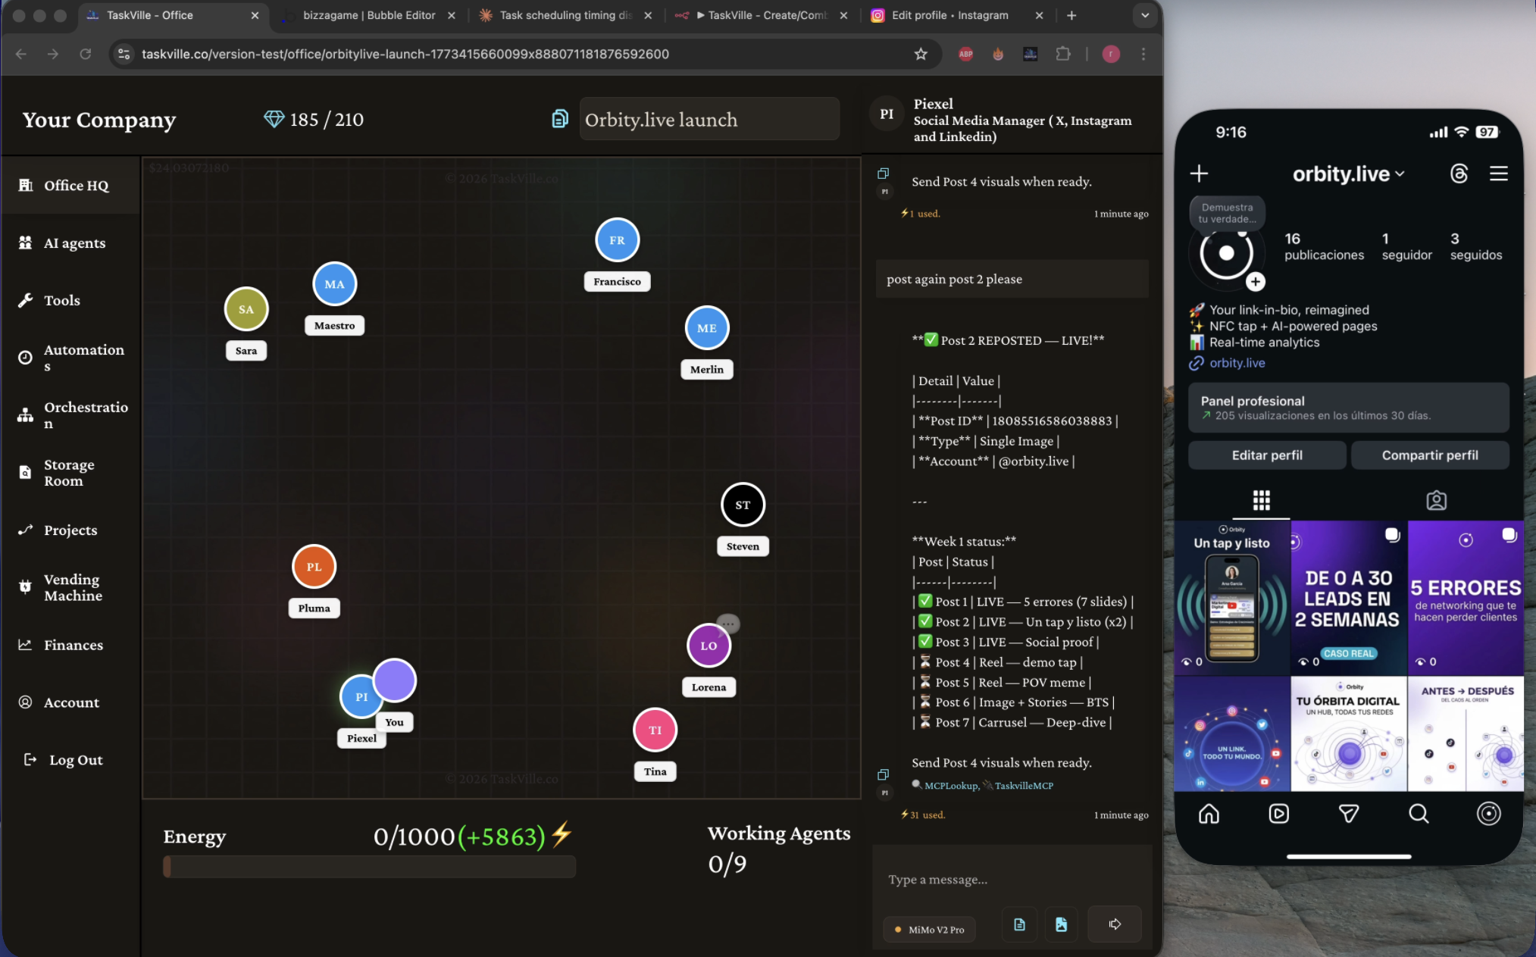This screenshot has height=957, width=1536.
Task: Click the Finances graph icon
Action: point(26,645)
